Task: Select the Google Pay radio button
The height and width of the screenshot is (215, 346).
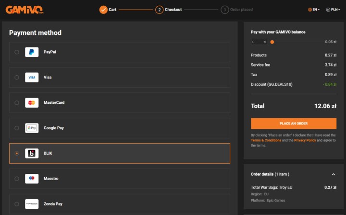Action: tap(17, 128)
